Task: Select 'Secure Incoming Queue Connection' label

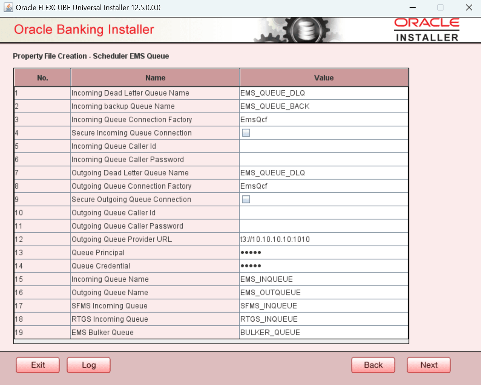Action: (132, 133)
